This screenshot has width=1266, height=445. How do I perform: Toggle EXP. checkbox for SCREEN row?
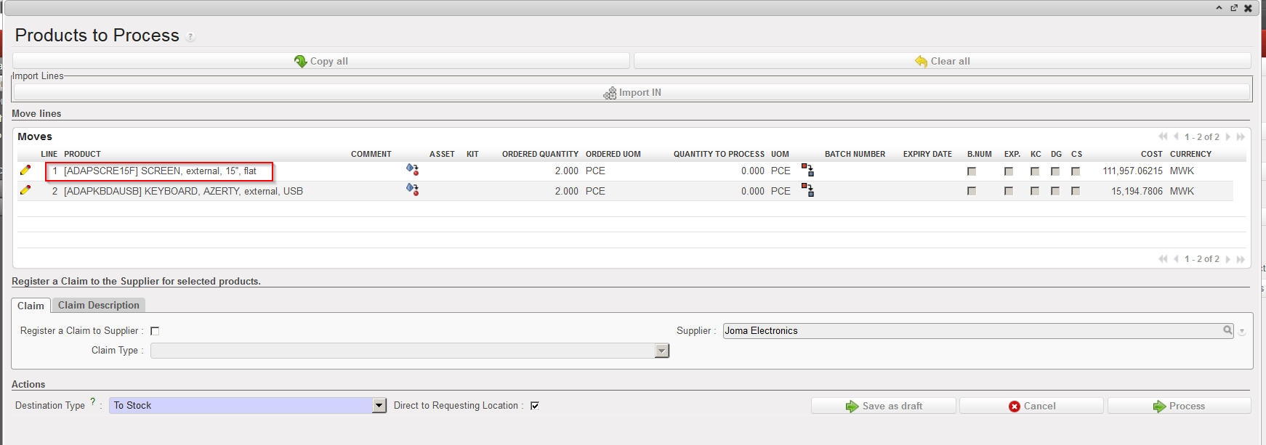[1009, 171]
